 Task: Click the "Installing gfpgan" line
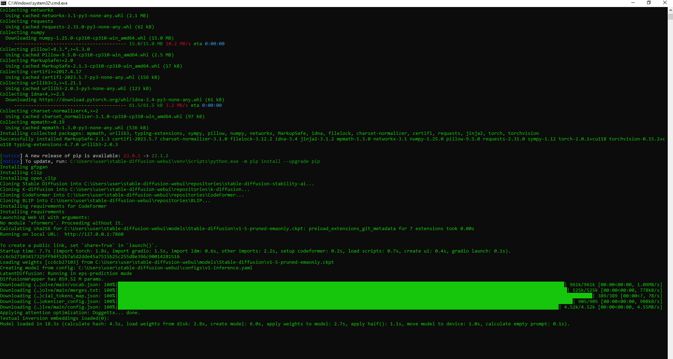point(24,167)
